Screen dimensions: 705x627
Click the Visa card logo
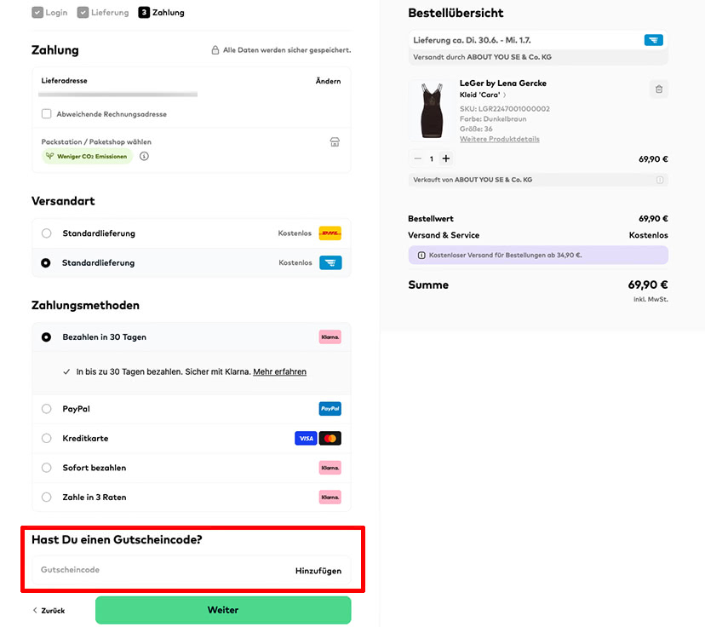[x=306, y=438]
